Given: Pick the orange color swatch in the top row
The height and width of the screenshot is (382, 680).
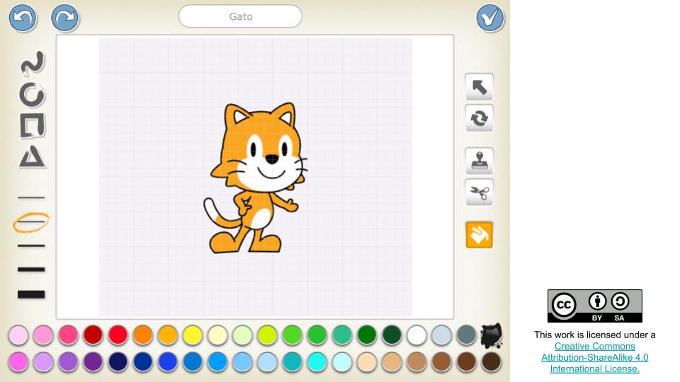Looking at the screenshot, I should [142, 335].
